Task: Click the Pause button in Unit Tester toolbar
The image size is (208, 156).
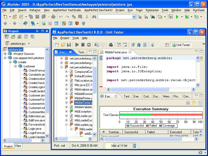Action: [83, 45]
